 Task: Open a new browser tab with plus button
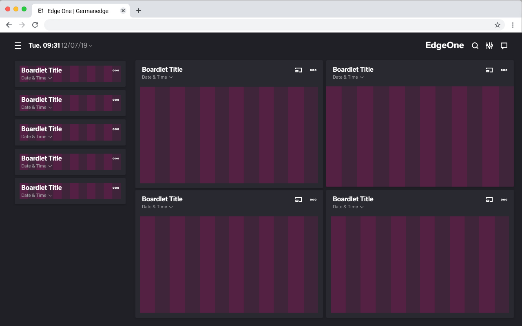(x=139, y=11)
